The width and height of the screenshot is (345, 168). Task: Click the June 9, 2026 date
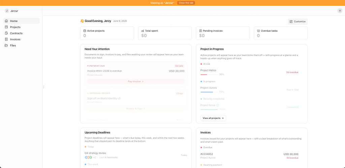pyautogui.click(x=120, y=21)
